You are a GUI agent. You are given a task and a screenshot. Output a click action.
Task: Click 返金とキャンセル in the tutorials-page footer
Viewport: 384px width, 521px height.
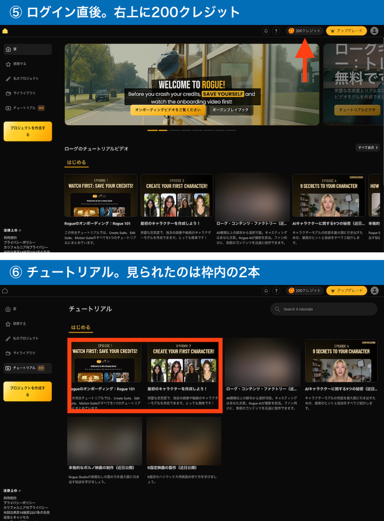click(16, 517)
